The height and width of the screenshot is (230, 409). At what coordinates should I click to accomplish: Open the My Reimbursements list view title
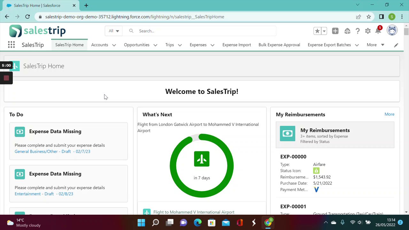[325, 130]
